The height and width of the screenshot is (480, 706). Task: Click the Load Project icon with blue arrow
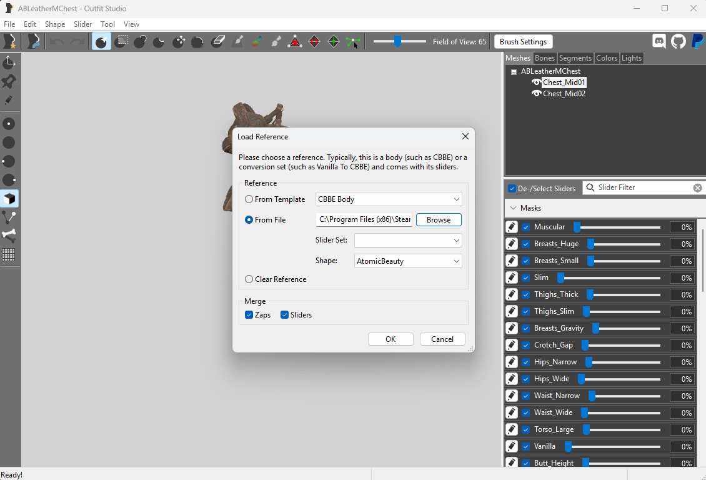34,41
